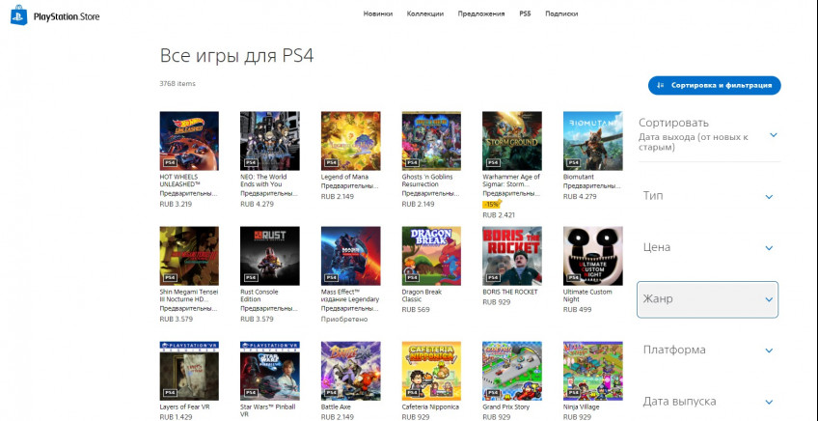Click the price RUB 3.219
The width and height of the screenshot is (818, 421).
tap(176, 205)
